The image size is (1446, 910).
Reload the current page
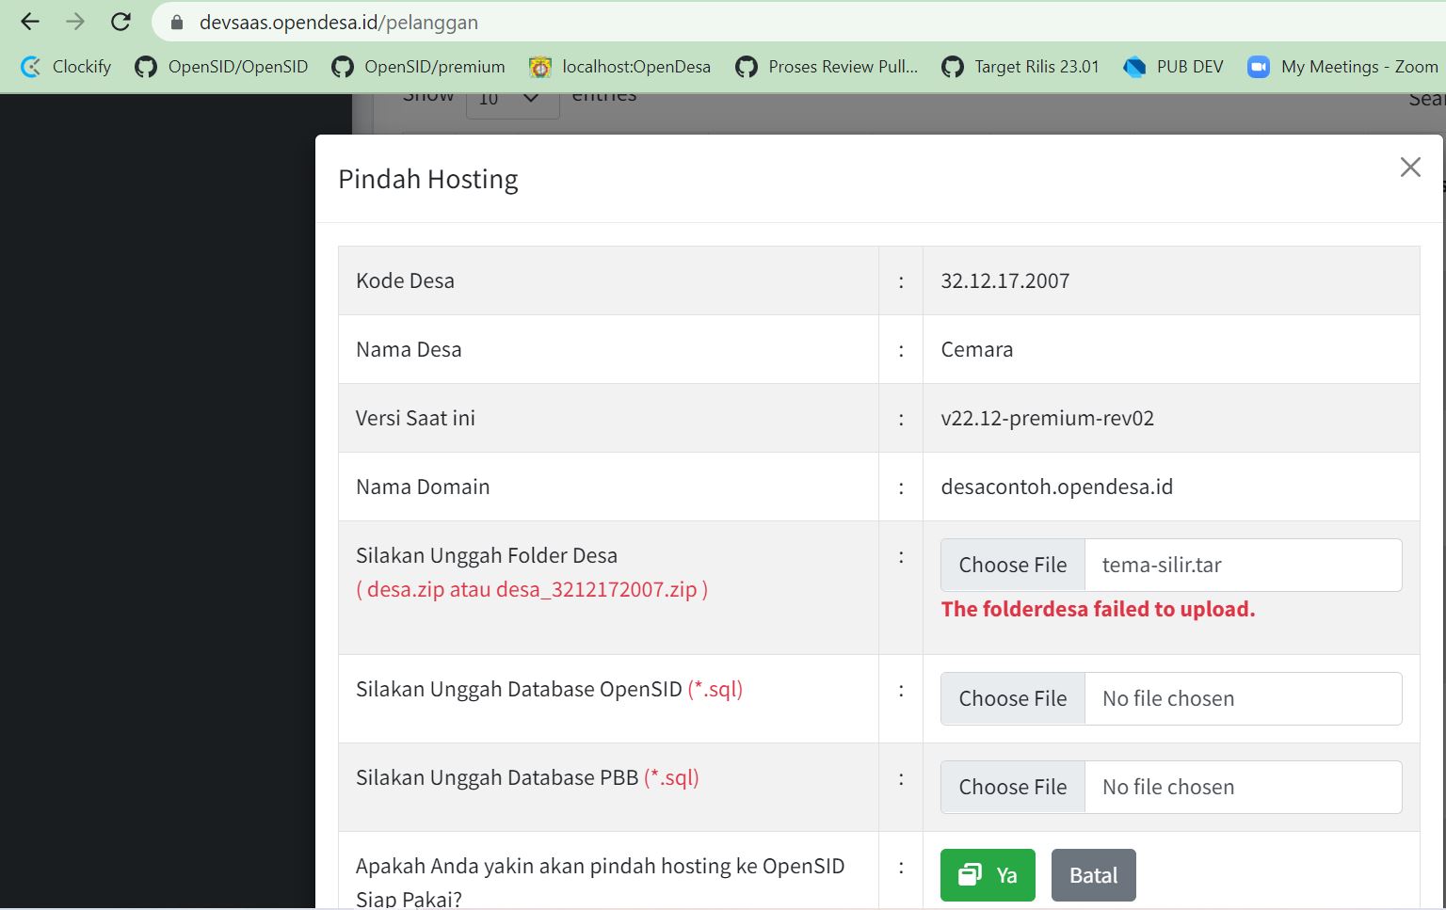tap(120, 23)
